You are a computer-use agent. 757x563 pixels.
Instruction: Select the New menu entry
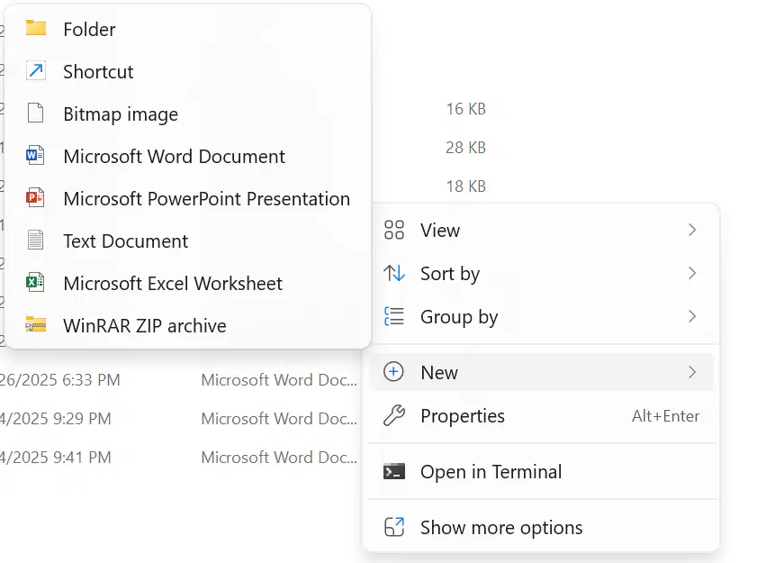coord(541,372)
